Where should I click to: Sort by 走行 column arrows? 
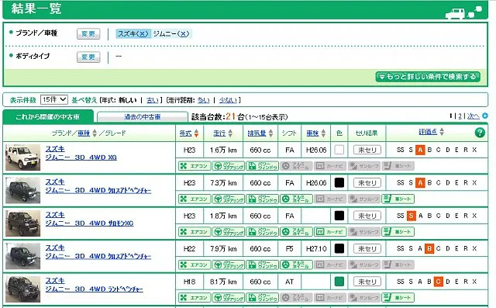[230, 133]
